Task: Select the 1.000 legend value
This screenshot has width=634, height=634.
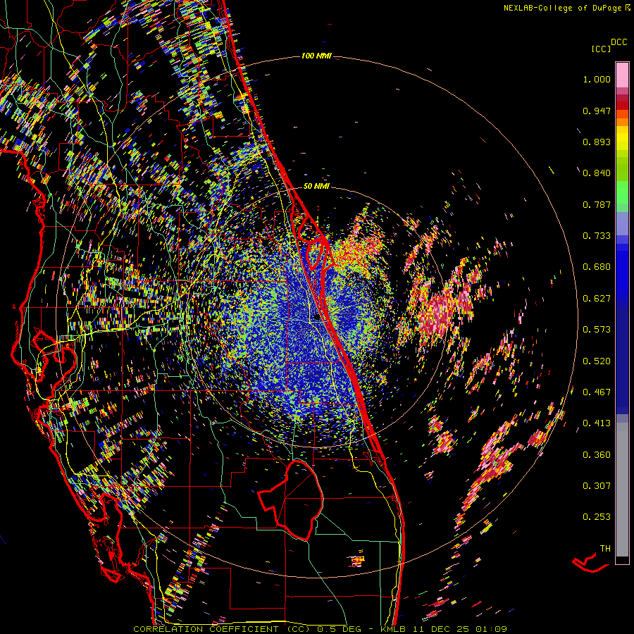Action: (x=597, y=79)
